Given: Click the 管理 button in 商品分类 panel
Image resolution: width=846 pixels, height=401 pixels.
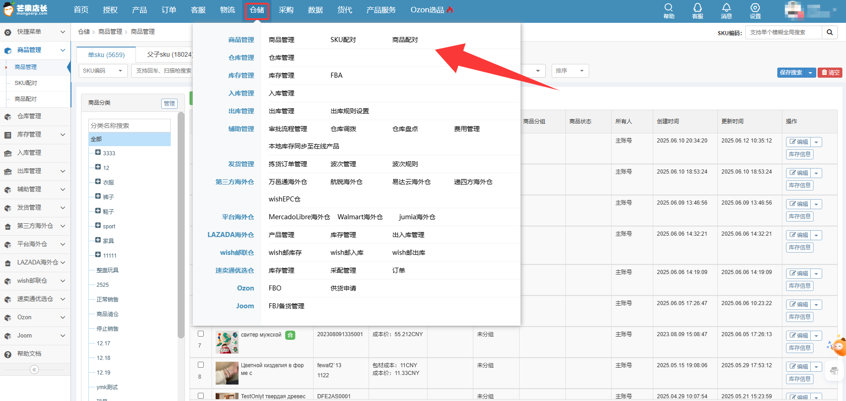Looking at the screenshot, I should click(x=169, y=103).
